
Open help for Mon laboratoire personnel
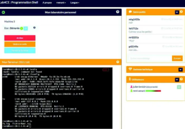(x=118, y=12)
